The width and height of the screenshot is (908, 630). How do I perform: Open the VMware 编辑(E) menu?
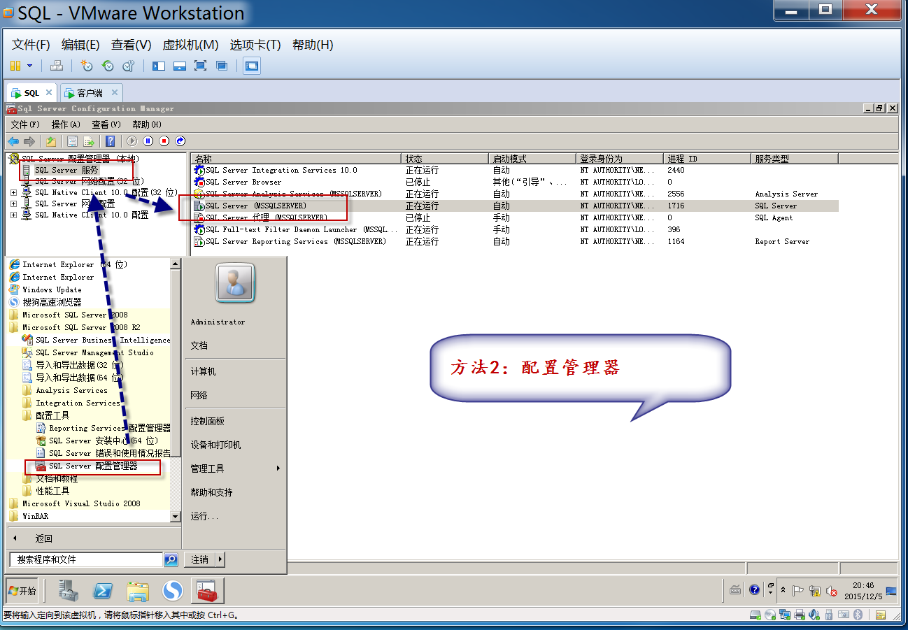[x=80, y=45]
